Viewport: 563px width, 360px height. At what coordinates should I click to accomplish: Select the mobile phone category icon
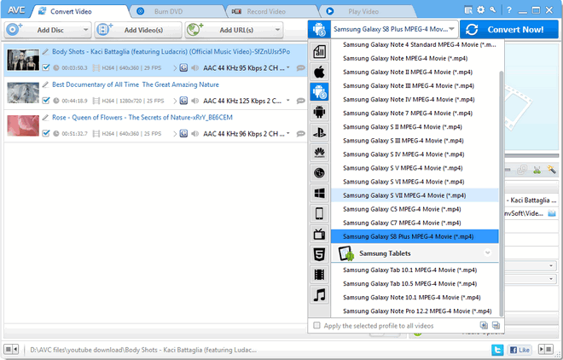pos(319,213)
